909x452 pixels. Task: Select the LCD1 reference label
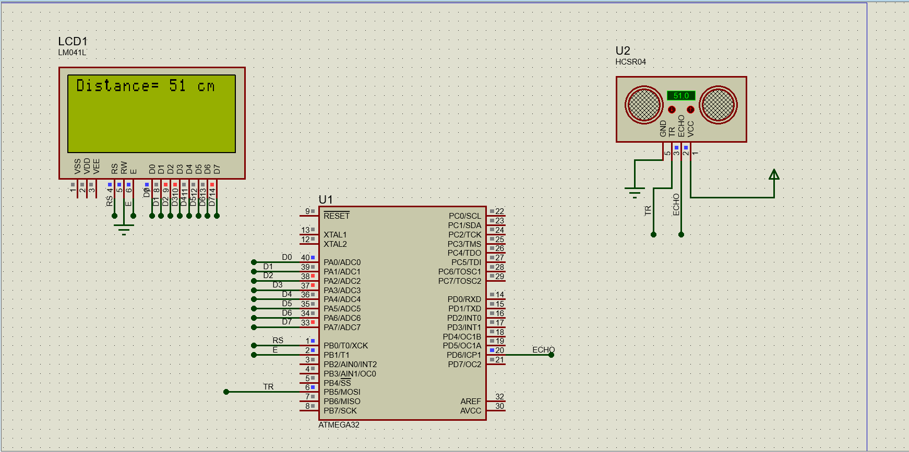73,41
